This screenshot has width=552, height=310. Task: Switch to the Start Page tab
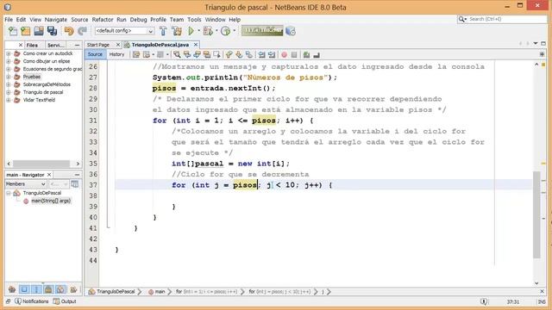pos(98,45)
